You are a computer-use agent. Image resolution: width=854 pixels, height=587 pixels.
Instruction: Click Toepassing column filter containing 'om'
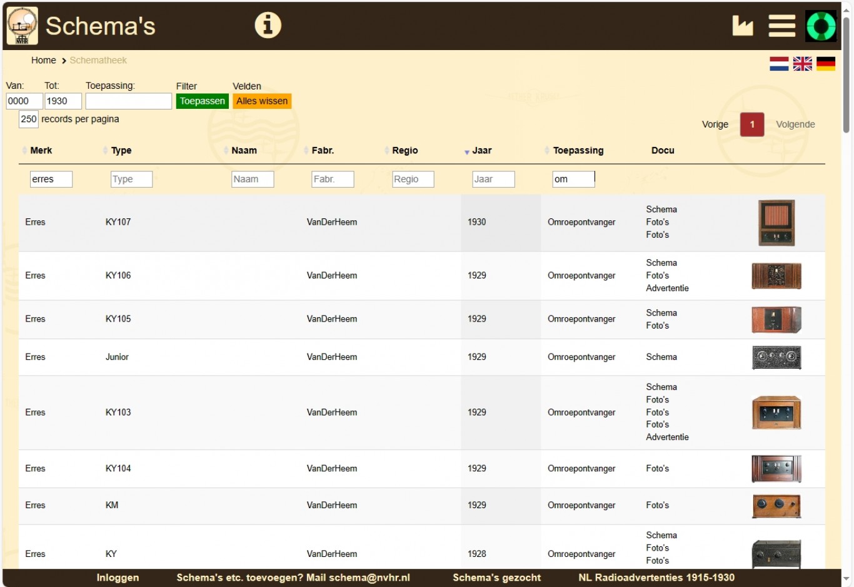click(573, 179)
